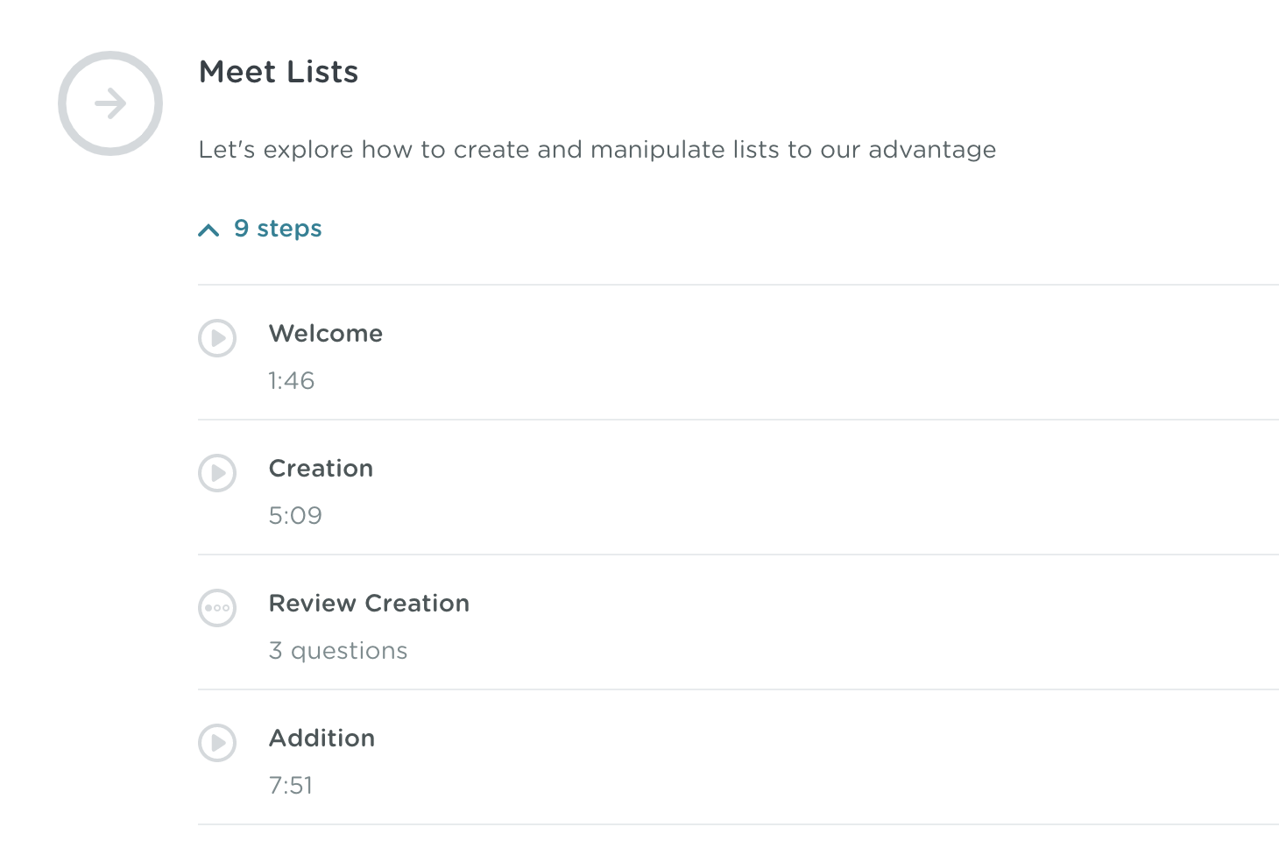Screen dimensions: 1279x841
Task: Collapse steps using the up chevron
Action: pyautogui.click(x=208, y=230)
